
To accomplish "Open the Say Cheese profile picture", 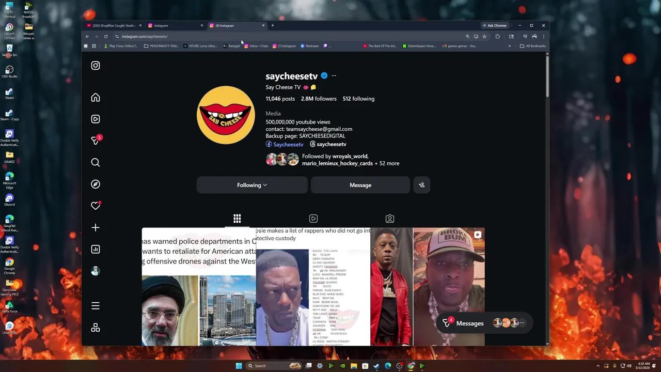I will click(226, 115).
